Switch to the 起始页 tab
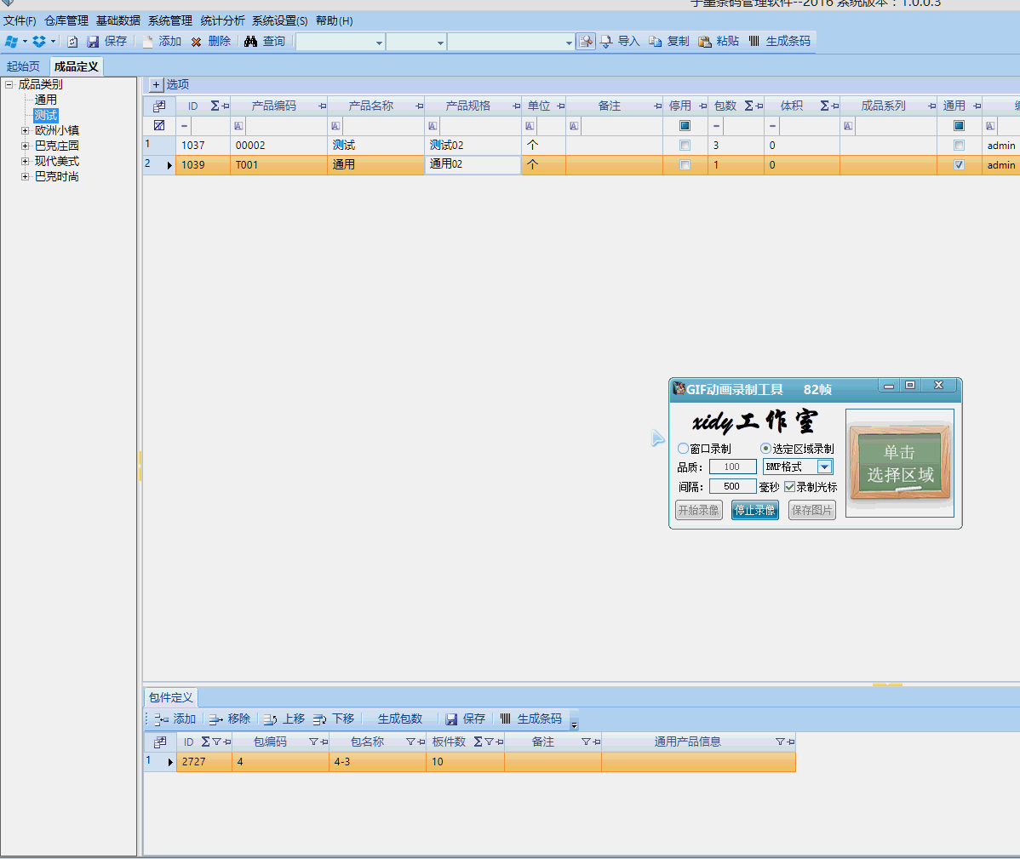 (23, 66)
